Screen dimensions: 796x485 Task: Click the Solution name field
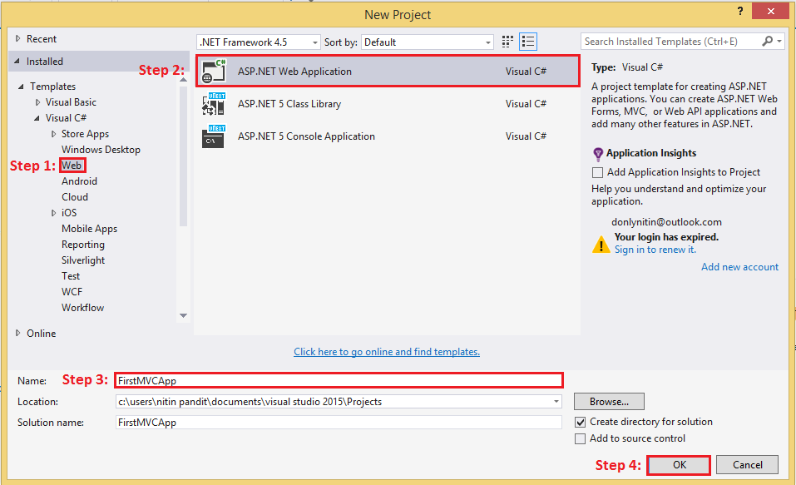[x=339, y=422]
